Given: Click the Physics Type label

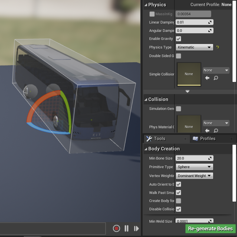Looking at the screenshot, I should (x=160, y=47).
